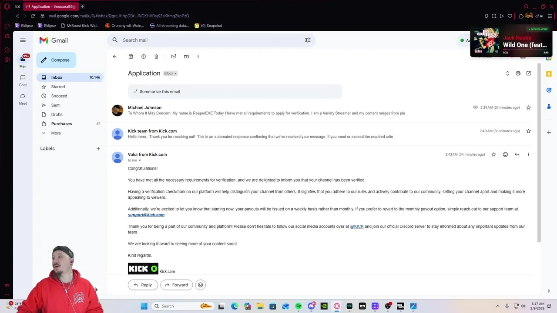This screenshot has width=557, height=313.
Task: Open Chat in the Gmail left rail
Action: click(x=23, y=80)
